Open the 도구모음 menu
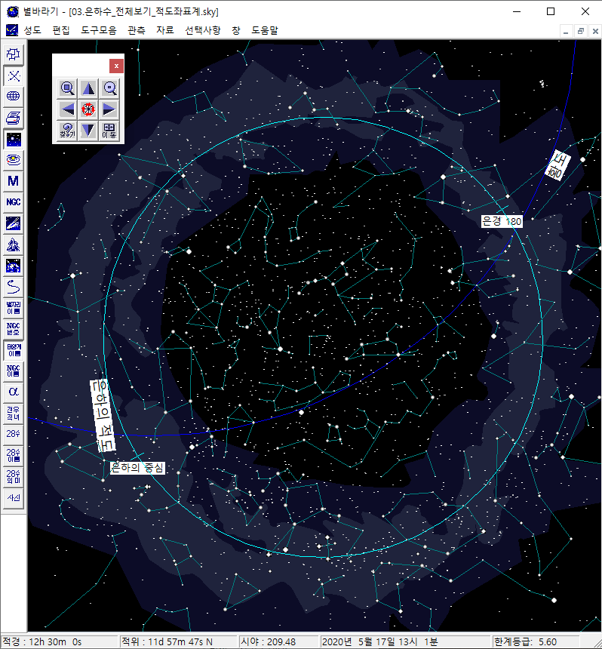Image resolution: width=602 pixels, height=649 pixels. tap(99, 30)
